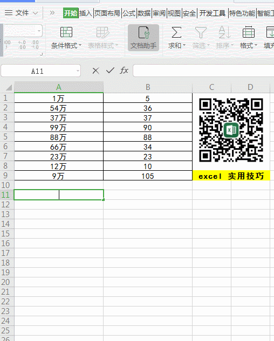Select cell with 66万
The image size is (274, 341).
(59, 147)
